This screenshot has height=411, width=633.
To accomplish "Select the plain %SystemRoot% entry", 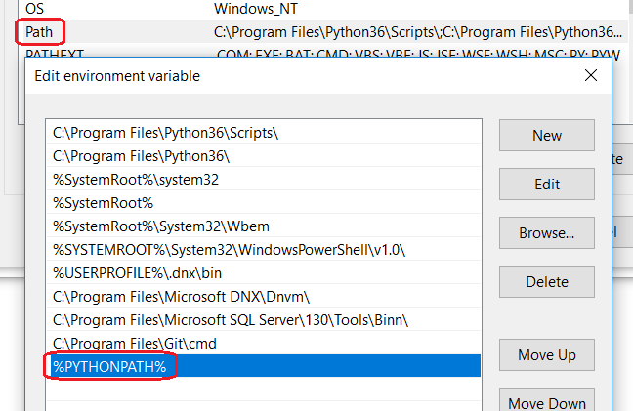I will coord(263,203).
